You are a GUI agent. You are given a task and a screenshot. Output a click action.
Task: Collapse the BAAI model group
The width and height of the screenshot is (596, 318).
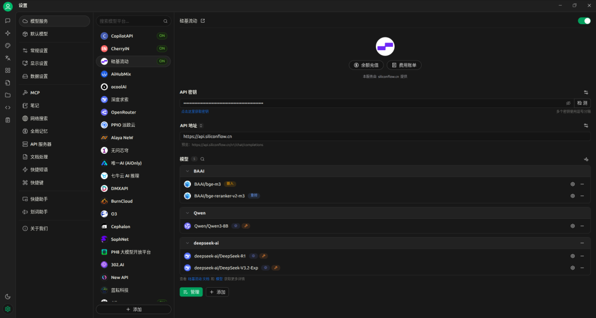click(187, 171)
